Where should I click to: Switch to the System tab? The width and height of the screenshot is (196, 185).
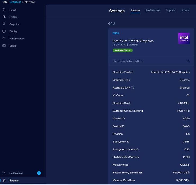pyautogui.click(x=135, y=11)
